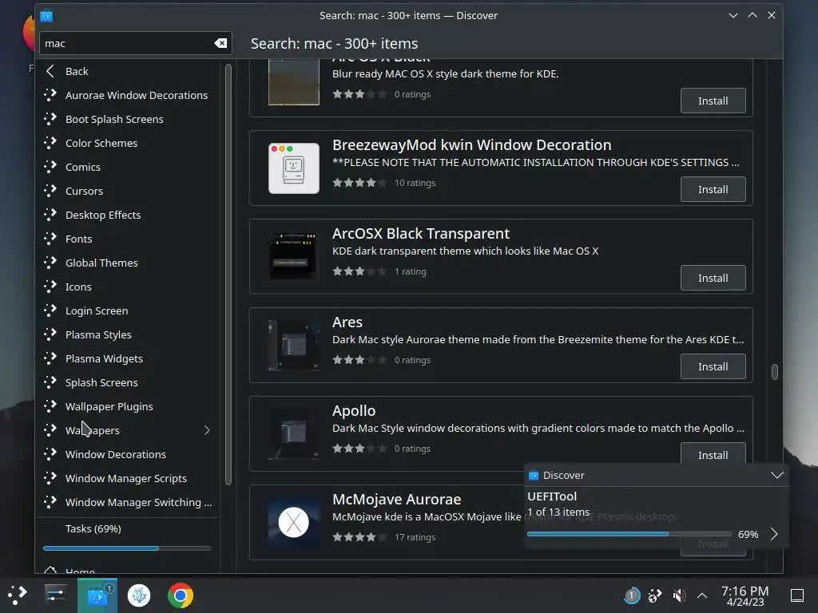Click the Cursors category icon
The image size is (818, 613).
click(50, 191)
